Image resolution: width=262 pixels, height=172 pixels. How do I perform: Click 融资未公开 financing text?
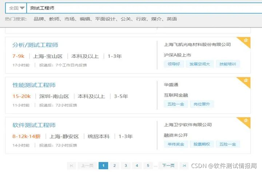point(176,135)
